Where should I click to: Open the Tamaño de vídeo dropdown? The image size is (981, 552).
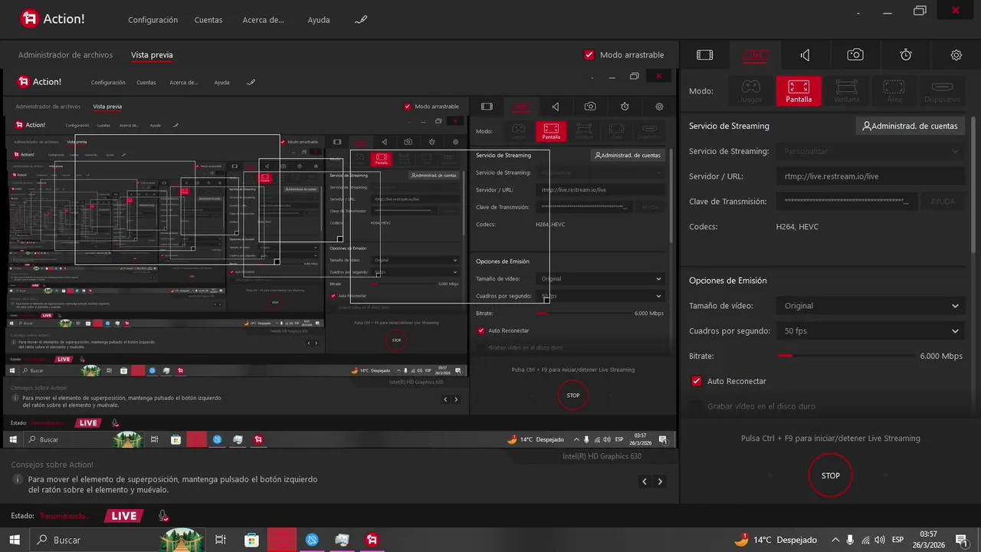pyautogui.click(x=871, y=306)
